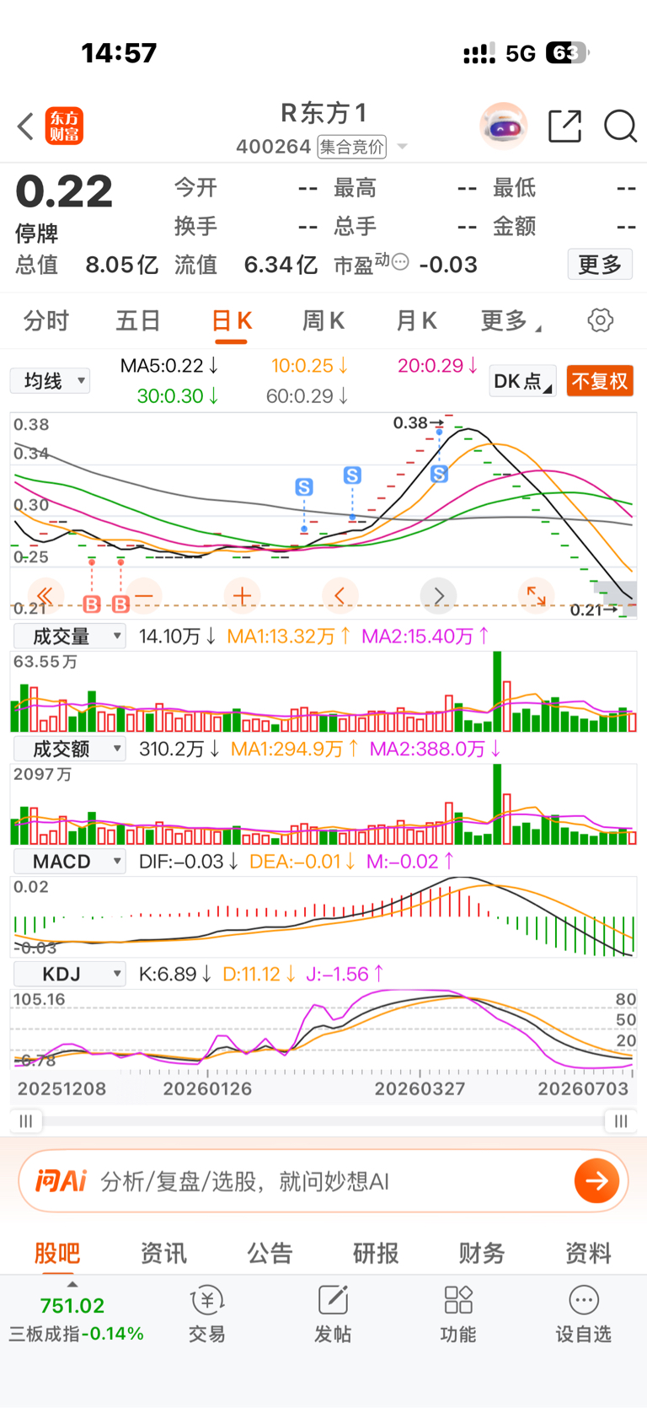Click the right timeline range slider handle
The image size is (647, 1408).
(621, 1120)
